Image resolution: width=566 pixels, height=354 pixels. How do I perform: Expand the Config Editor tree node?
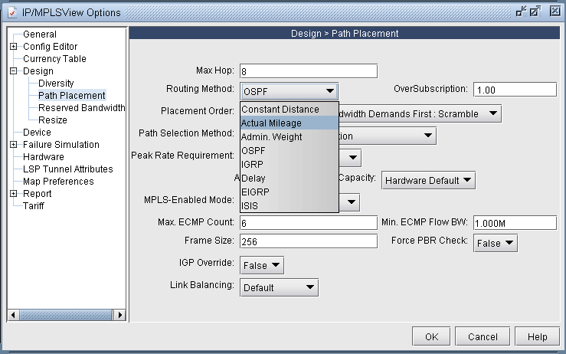tap(14, 47)
